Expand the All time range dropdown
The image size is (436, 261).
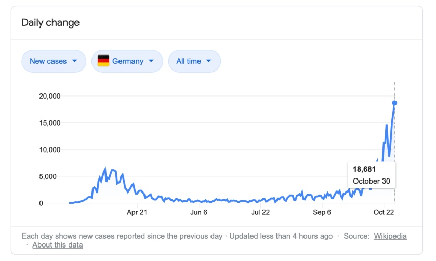point(194,61)
